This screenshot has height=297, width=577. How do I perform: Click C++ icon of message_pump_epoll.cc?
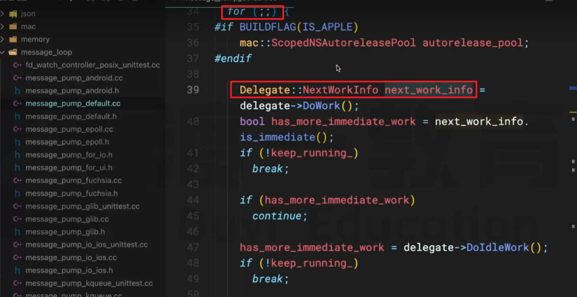[18, 129]
